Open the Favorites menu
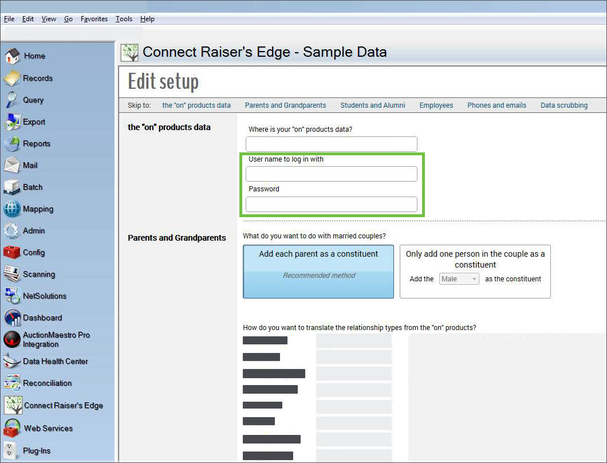The width and height of the screenshot is (607, 463). [x=94, y=18]
